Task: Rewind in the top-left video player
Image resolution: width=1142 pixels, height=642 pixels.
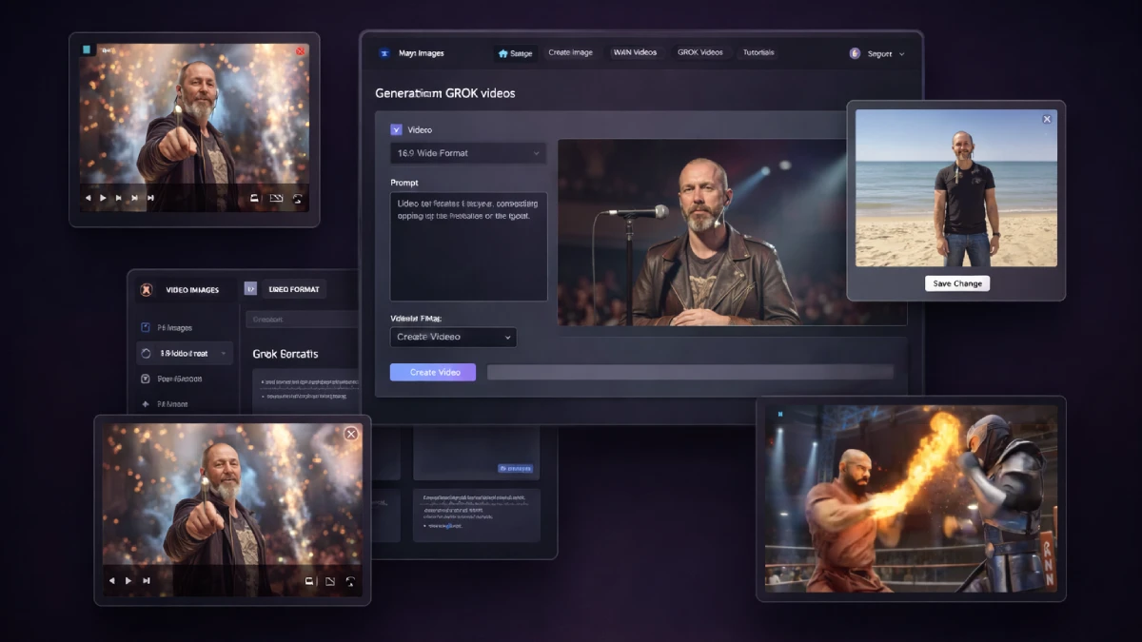Action: pyautogui.click(x=89, y=198)
